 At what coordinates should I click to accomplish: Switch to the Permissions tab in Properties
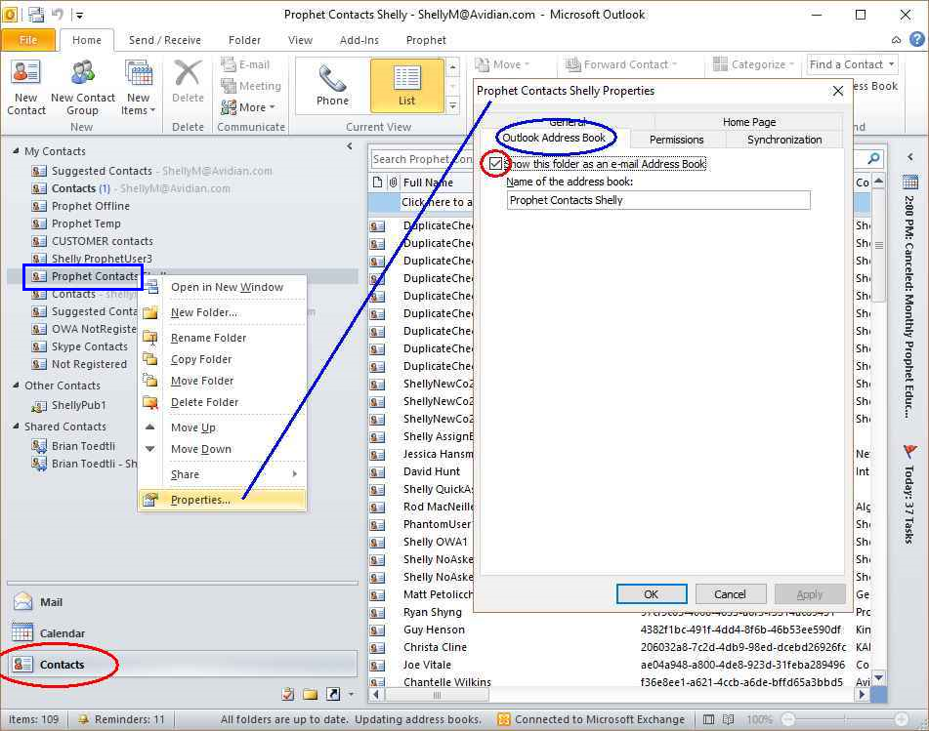[x=677, y=140]
